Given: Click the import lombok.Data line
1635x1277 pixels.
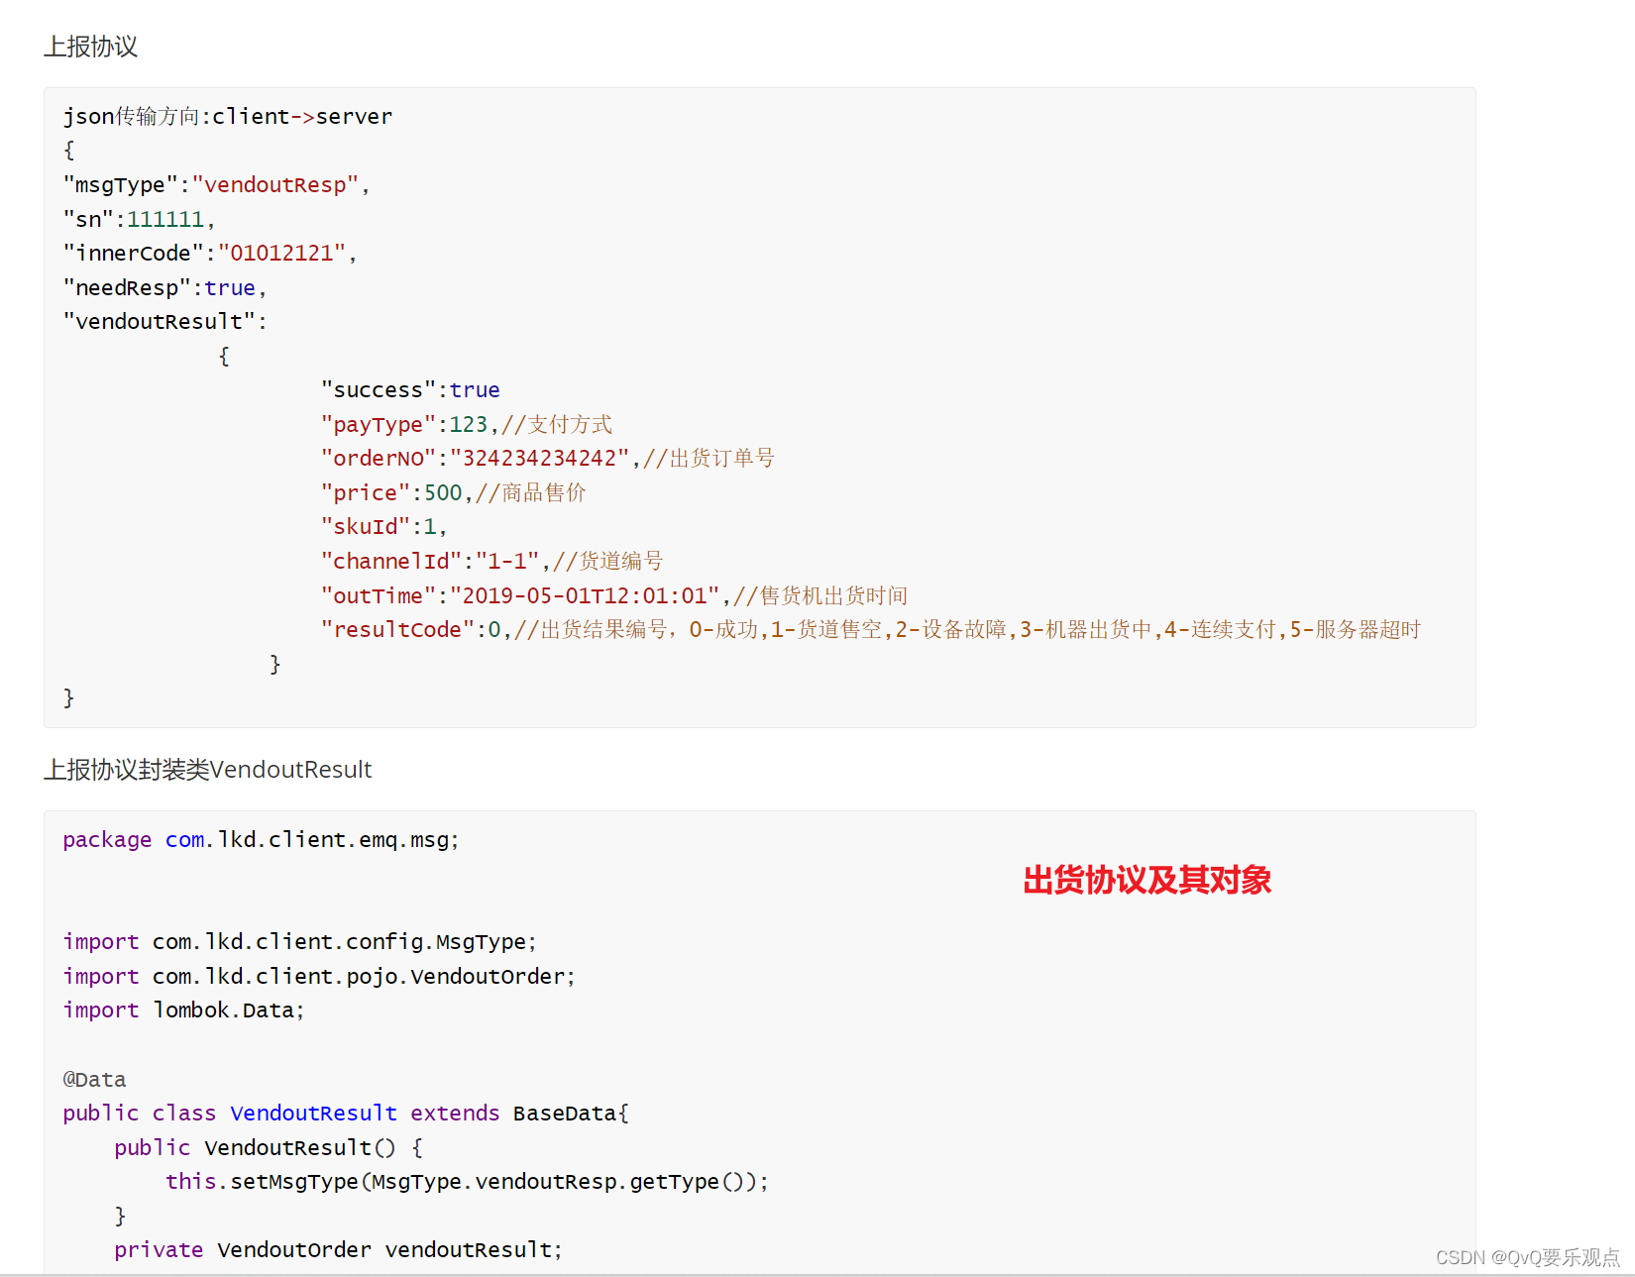Looking at the screenshot, I should tap(184, 1011).
